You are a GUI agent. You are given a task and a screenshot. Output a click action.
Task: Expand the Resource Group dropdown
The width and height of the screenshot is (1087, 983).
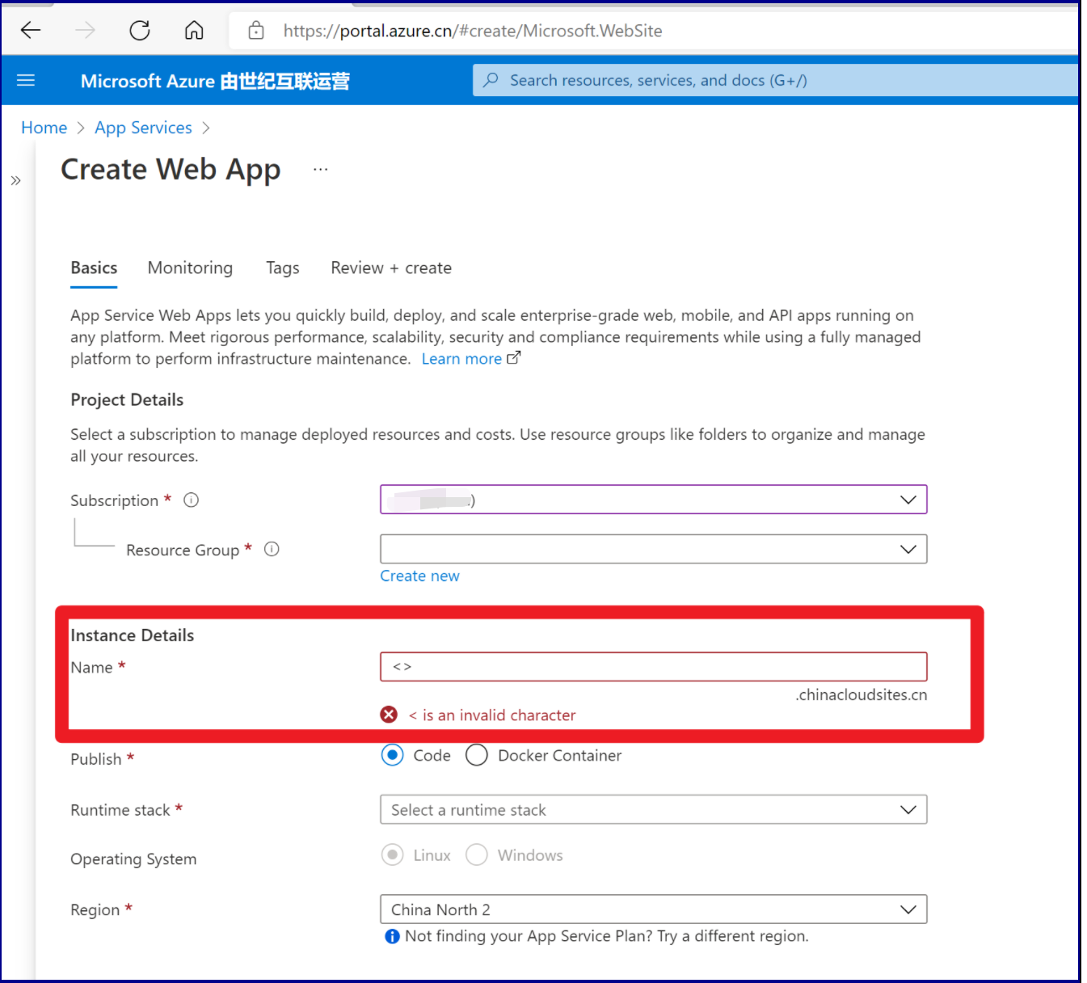click(x=653, y=550)
